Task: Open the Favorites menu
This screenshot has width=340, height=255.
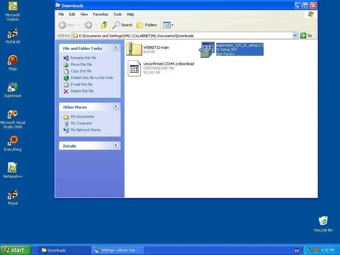Action: (100, 14)
